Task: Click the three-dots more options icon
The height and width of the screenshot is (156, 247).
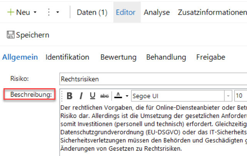Action: 49,12
